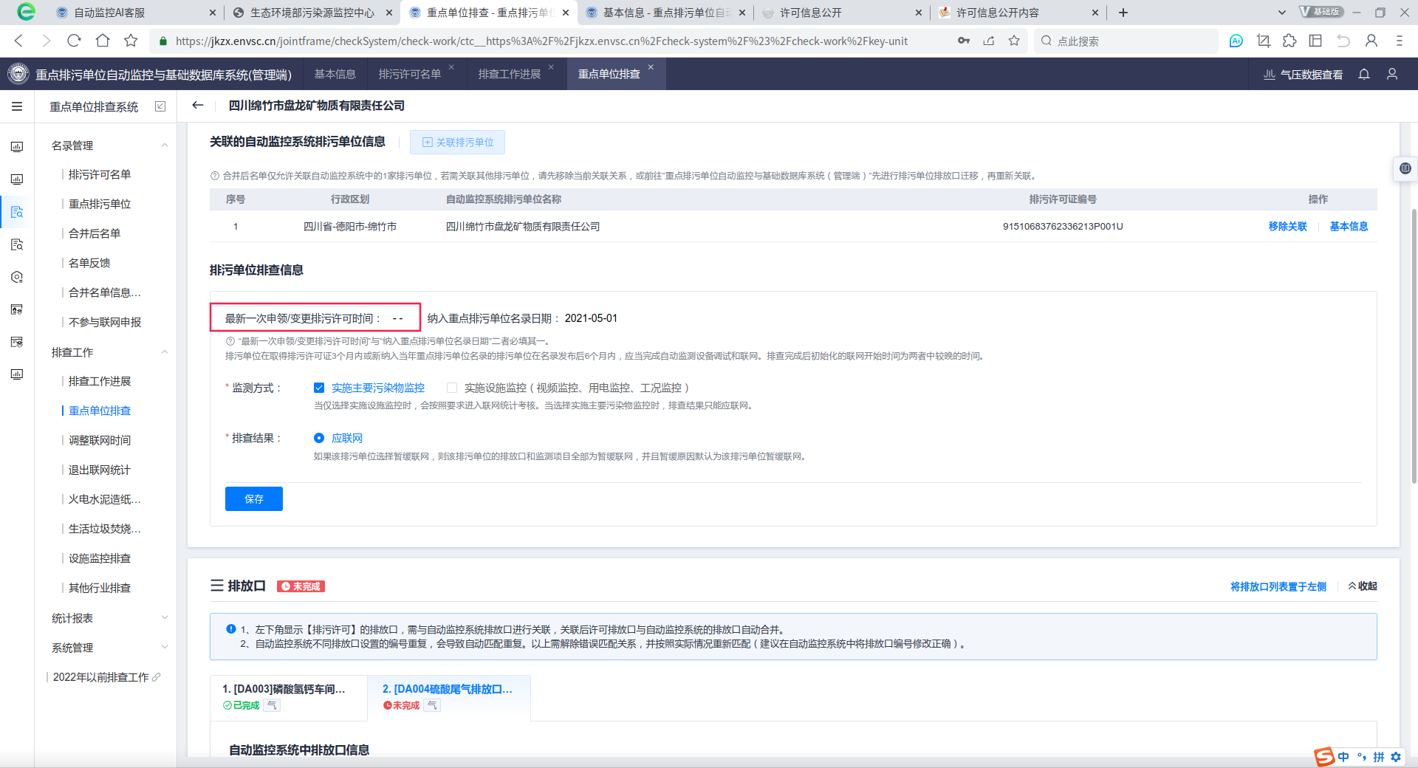
Task: Collapse the 排放口 section with 收起
Action: point(1363,586)
